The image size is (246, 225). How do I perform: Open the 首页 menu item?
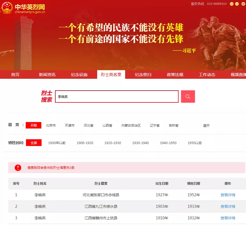15,75
